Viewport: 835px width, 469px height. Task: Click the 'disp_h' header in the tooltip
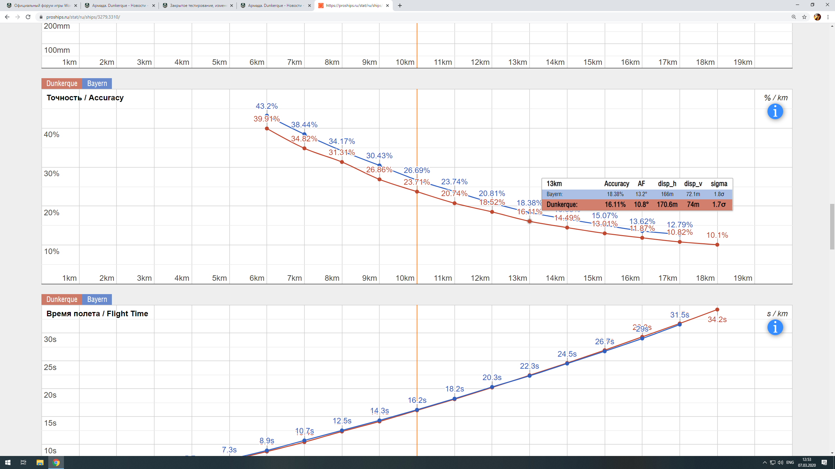667,184
